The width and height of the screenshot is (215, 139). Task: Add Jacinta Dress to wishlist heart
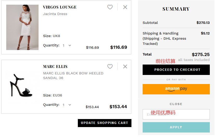[x=110, y=7]
